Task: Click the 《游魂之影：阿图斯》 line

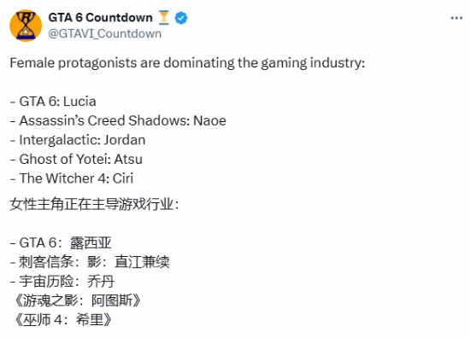Action: click(77, 300)
